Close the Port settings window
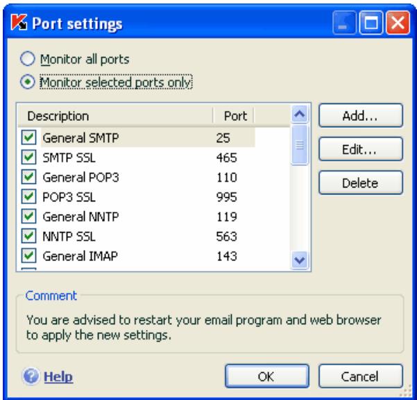The height and width of the screenshot is (400, 417). pyautogui.click(x=398, y=23)
